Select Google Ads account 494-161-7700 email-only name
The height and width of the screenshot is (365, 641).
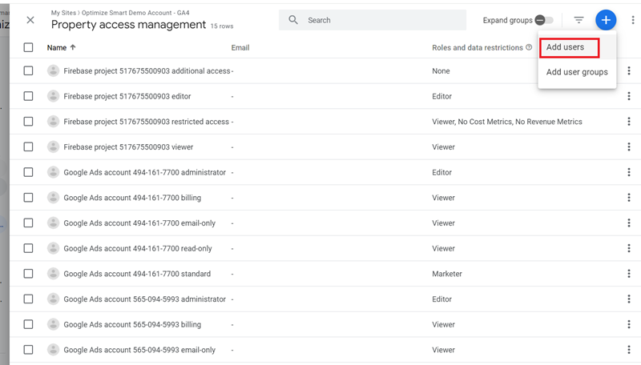(x=139, y=223)
